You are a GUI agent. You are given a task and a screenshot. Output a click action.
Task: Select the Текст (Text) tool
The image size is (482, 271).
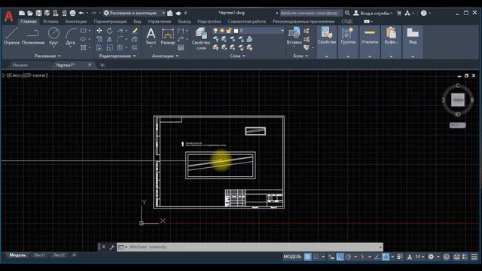point(151,36)
